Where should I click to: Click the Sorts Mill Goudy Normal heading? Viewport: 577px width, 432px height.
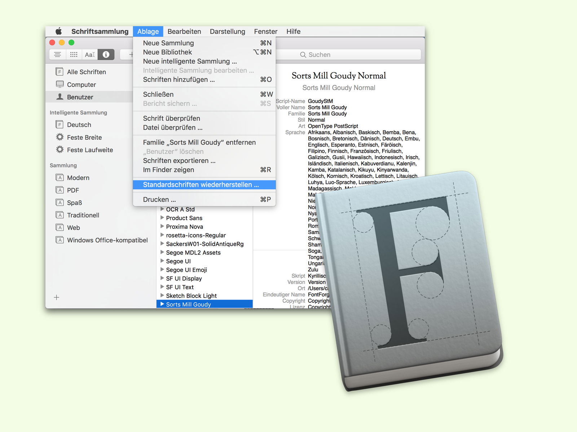click(x=339, y=76)
